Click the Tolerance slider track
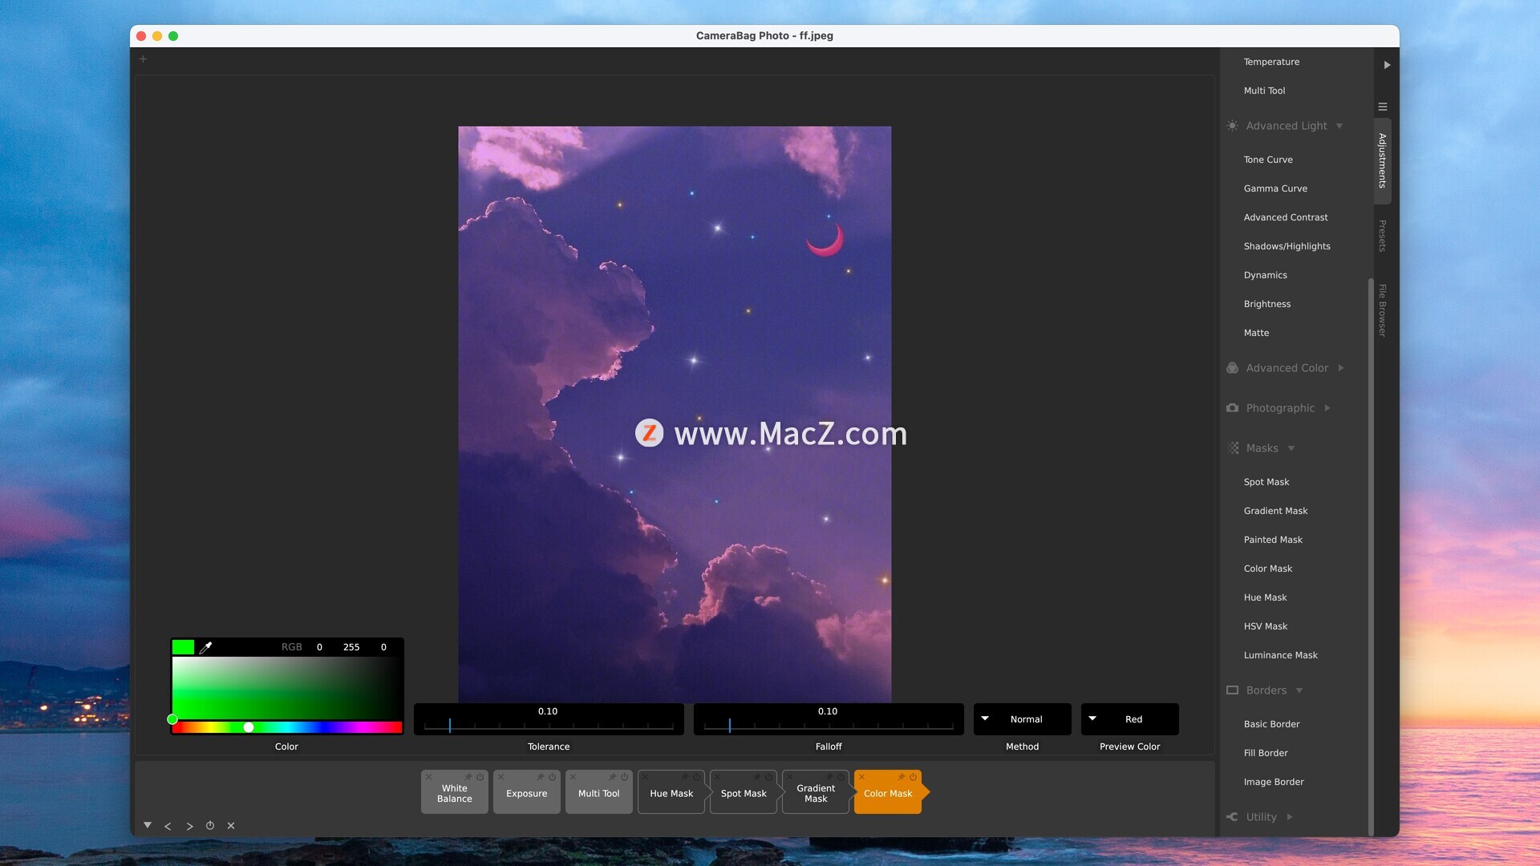The width and height of the screenshot is (1540, 866). (x=549, y=726)
